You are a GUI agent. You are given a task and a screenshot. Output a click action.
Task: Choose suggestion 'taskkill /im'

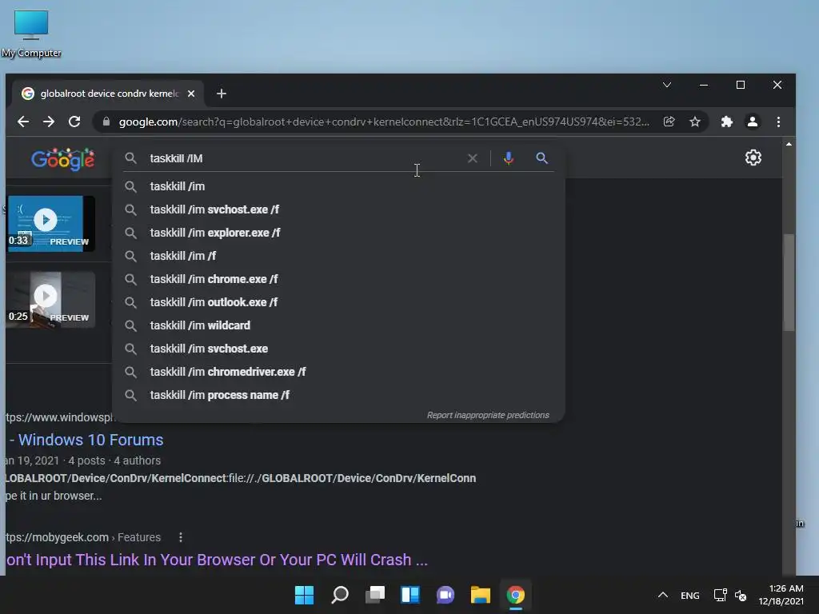(338, 186)
